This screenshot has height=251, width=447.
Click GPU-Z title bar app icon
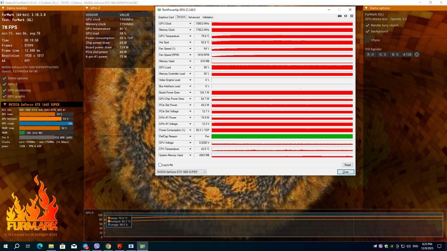tap(159, 10)
